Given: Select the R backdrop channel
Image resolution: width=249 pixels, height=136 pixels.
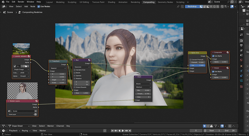Looking at the screenshot, I should click(211, 6).
